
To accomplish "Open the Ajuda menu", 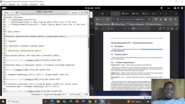I will coord(42,4).
